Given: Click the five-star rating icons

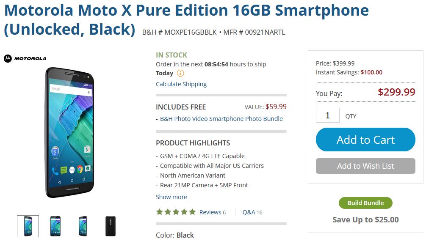Looking at the screenshot, I should pos(176,212).
